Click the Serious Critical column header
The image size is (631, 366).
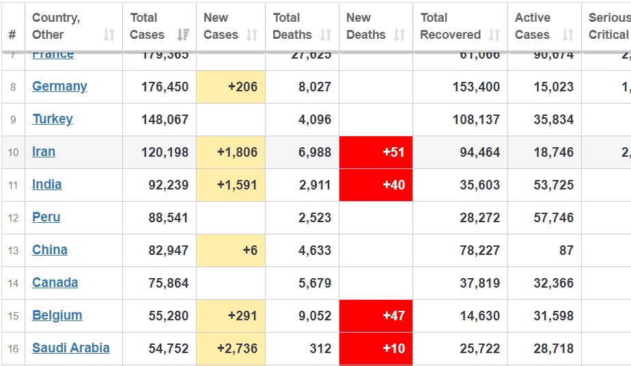point(608,26)
